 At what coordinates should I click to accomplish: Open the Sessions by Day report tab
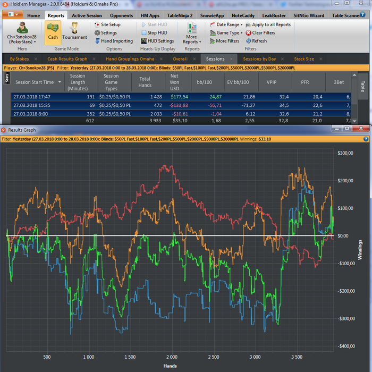[259, 59]
